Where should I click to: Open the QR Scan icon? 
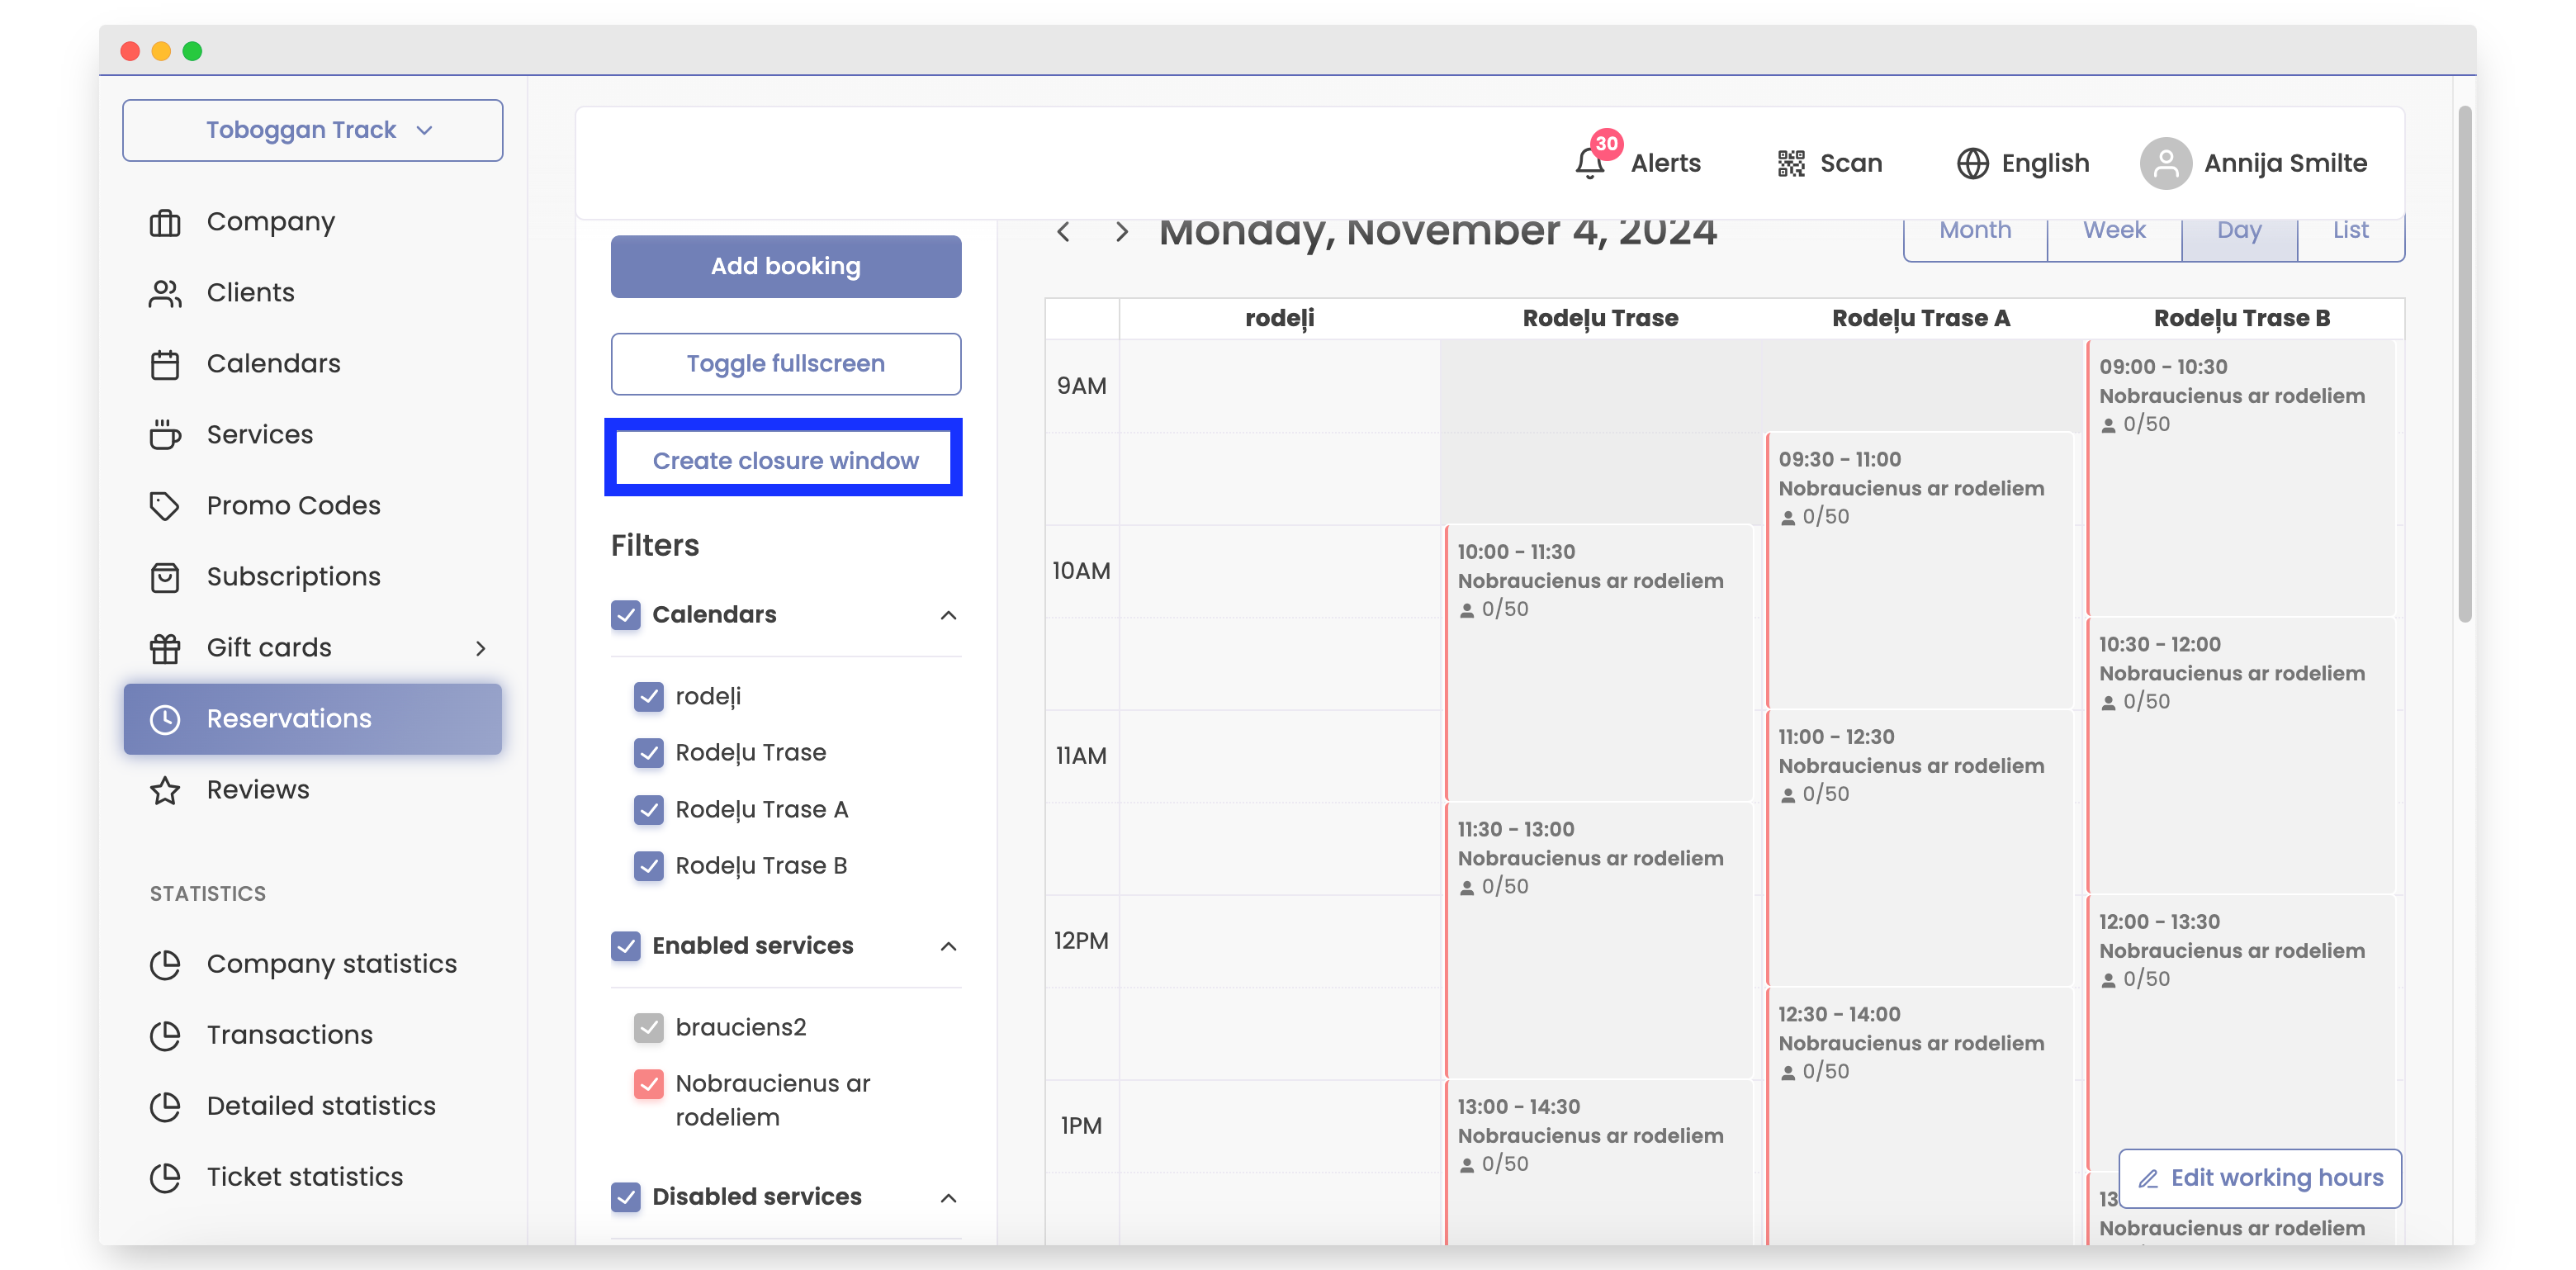click(x=1790, y=163)
